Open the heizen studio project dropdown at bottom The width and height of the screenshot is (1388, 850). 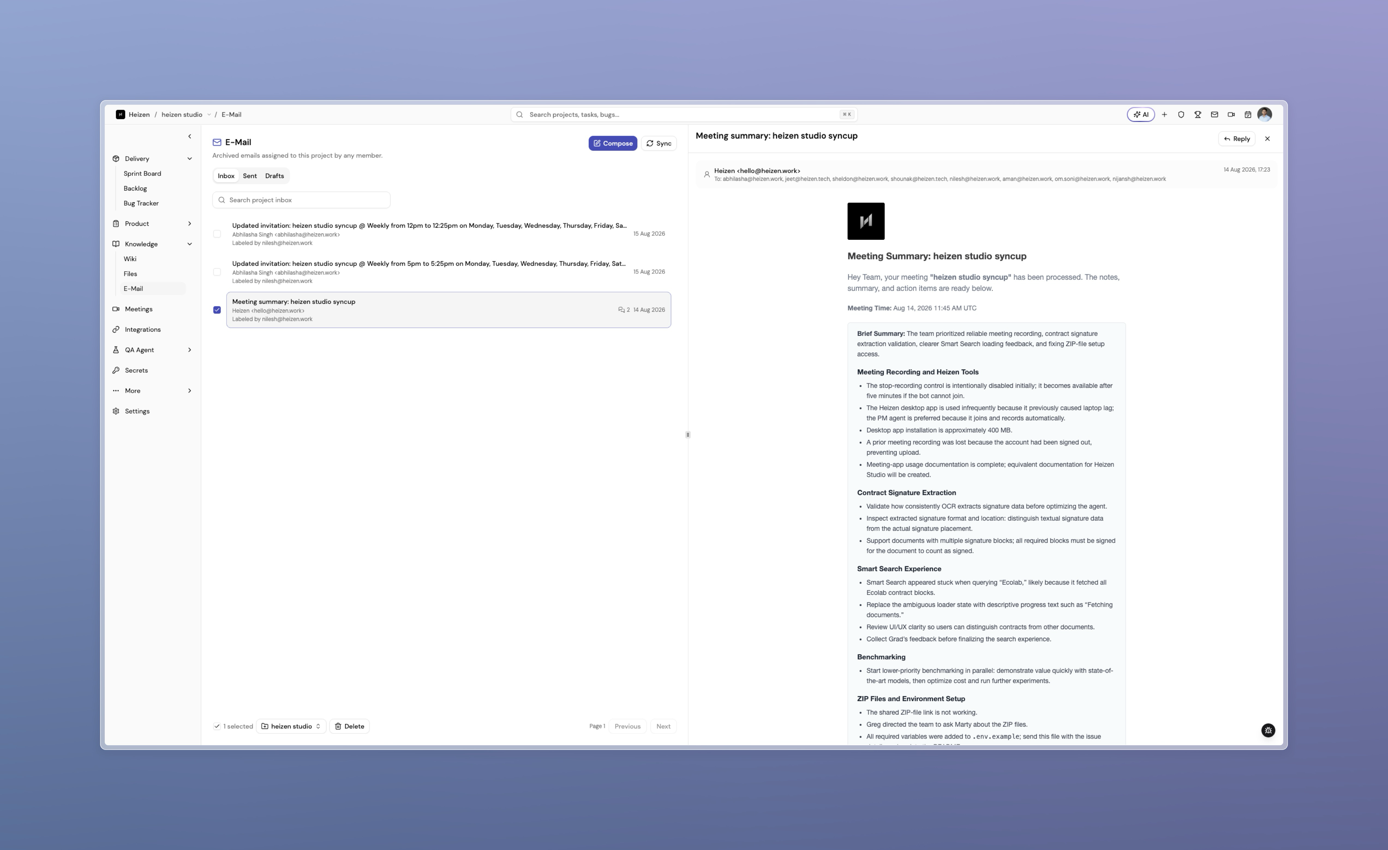tap(291, 726)
